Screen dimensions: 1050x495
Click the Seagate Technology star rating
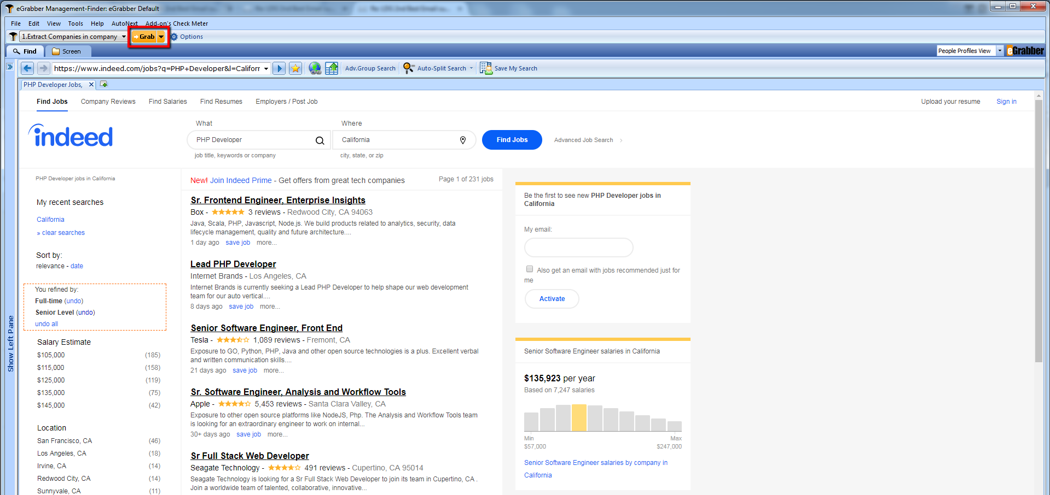tap(285, 468)
